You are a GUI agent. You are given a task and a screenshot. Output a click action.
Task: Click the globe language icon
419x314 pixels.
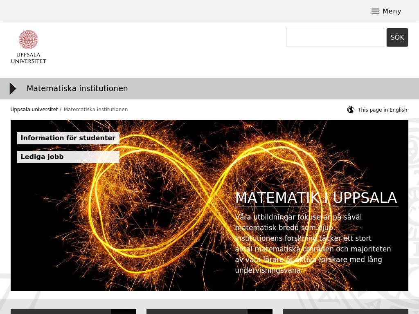[x=351, y=110]
